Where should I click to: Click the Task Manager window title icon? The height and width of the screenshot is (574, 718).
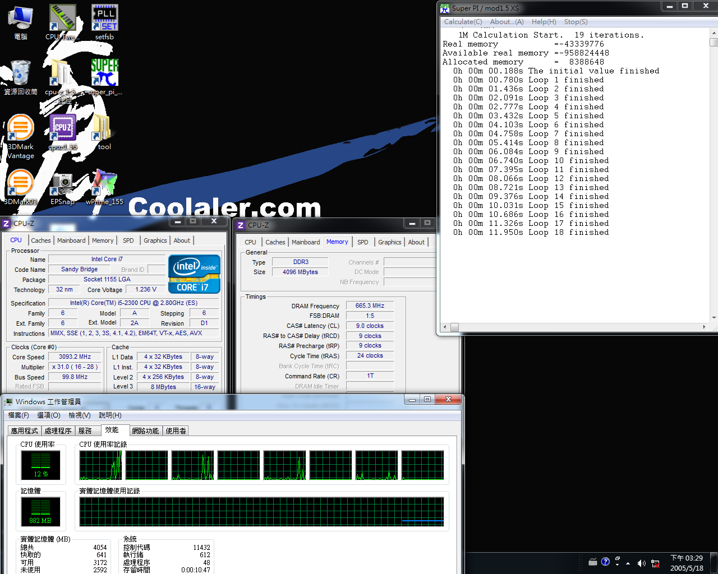pos(8,402)
